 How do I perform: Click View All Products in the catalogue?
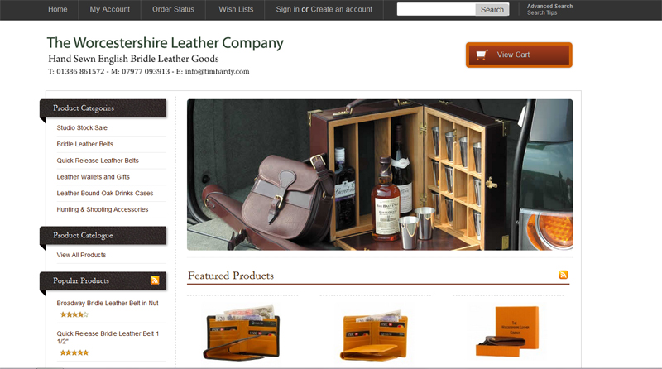(81, 255)
